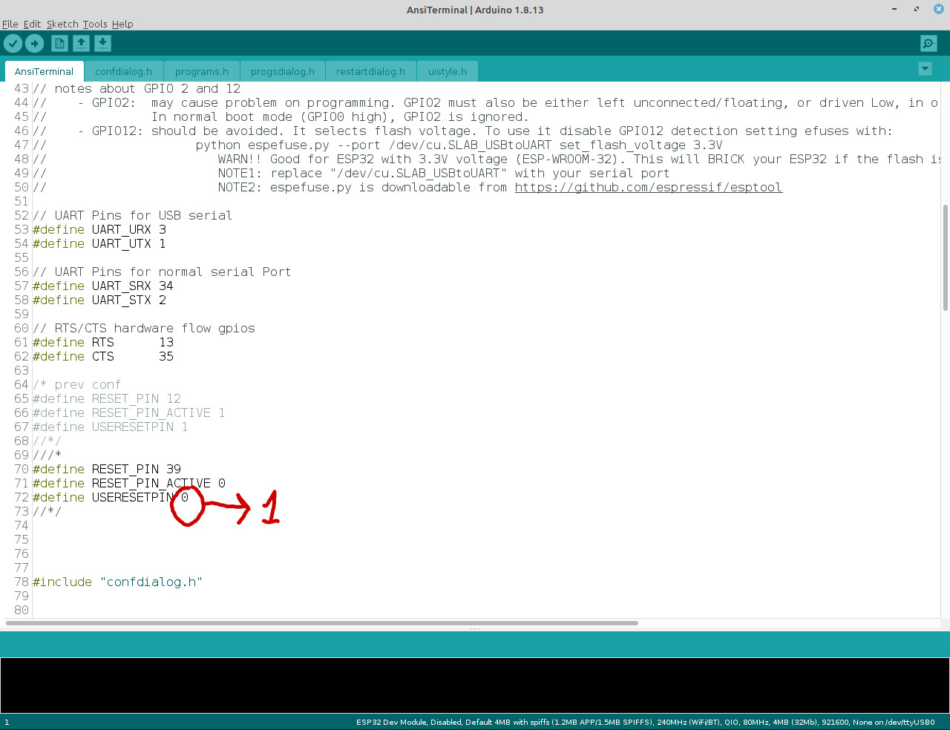This screenshot has width=950, height=730.
Task: Click the '#define RTS 13' line
Action: coord(103,342)
